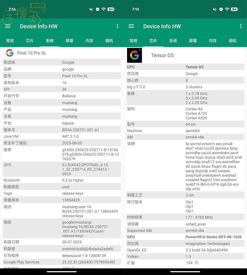The image size is (247, 275).
Task: Switch to 系统 tab on right screen
Action: (173, 41)
